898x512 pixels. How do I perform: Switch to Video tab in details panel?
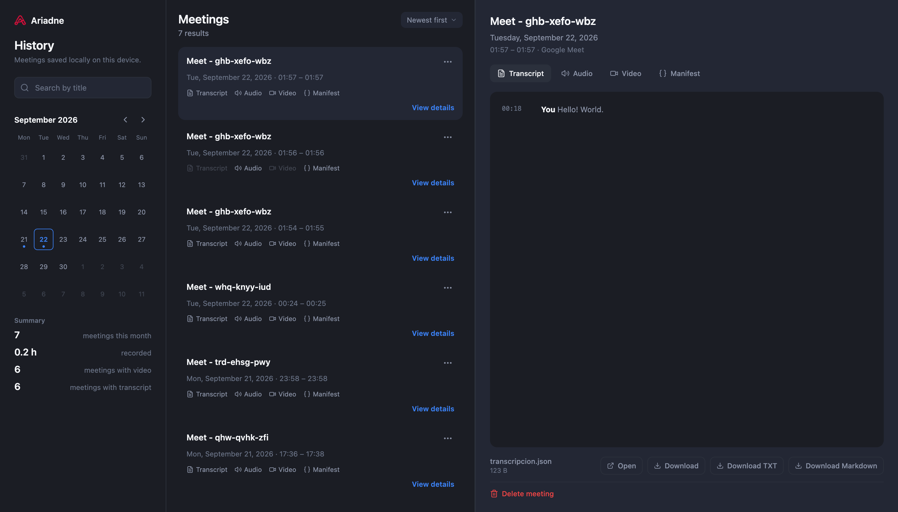click(625, 73)
